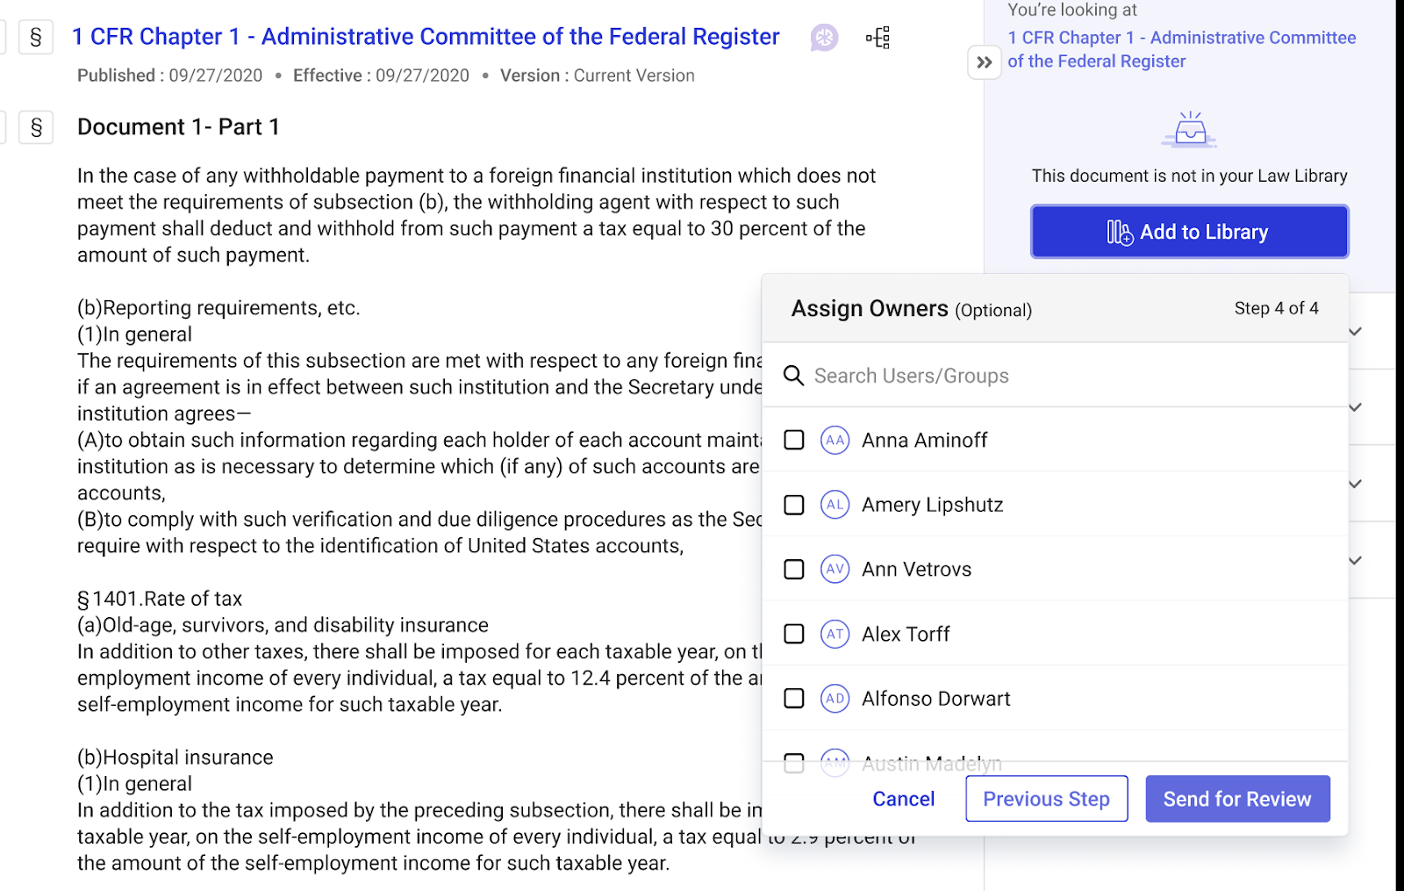Click the Cancel link in dialog
The width and height of the screenshot is (1404, 891).
click(x=903, y=799)
